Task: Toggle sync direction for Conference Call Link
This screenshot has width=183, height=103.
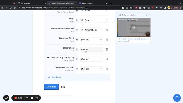Action: pos(77,69)
